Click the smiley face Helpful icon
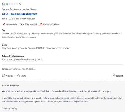Screen dimensions: 125x112 click(4, 76)
